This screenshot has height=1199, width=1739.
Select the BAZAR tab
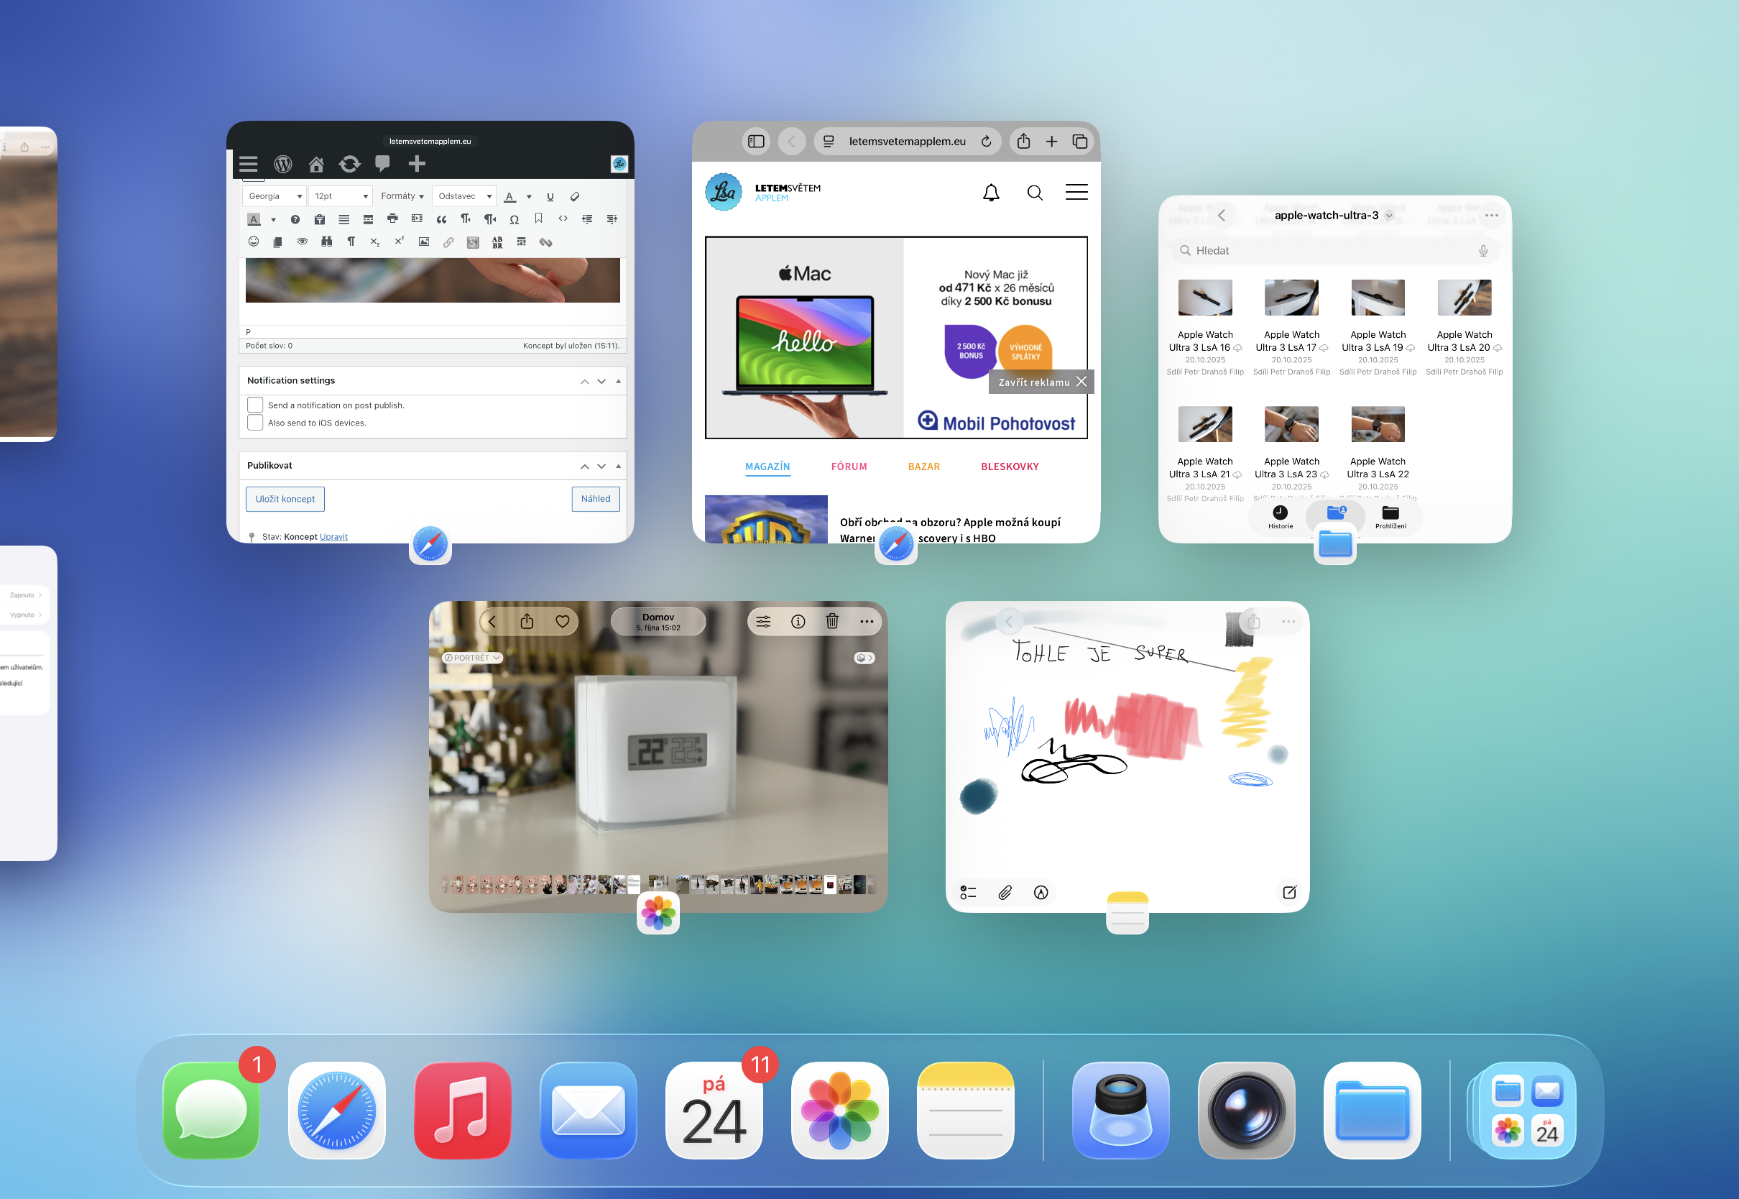pos(923,467)
